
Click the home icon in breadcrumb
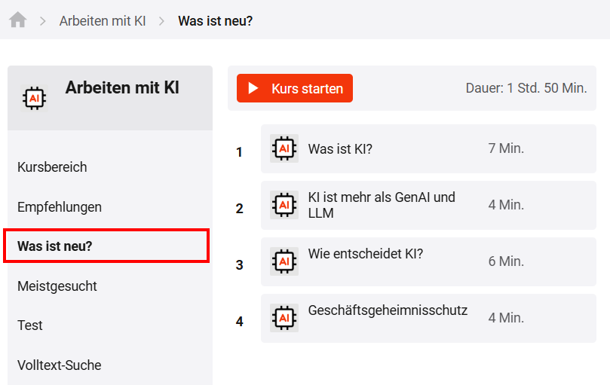(x=18, y=20)
